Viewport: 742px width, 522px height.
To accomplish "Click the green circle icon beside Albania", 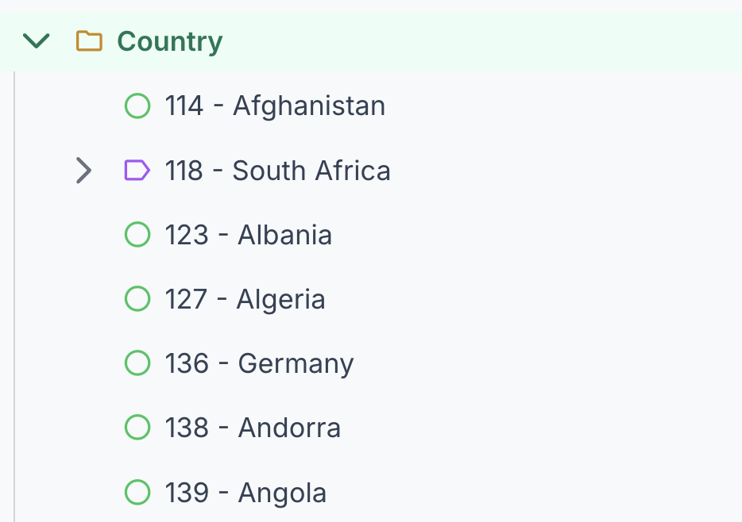I will (x=137, y=235).
